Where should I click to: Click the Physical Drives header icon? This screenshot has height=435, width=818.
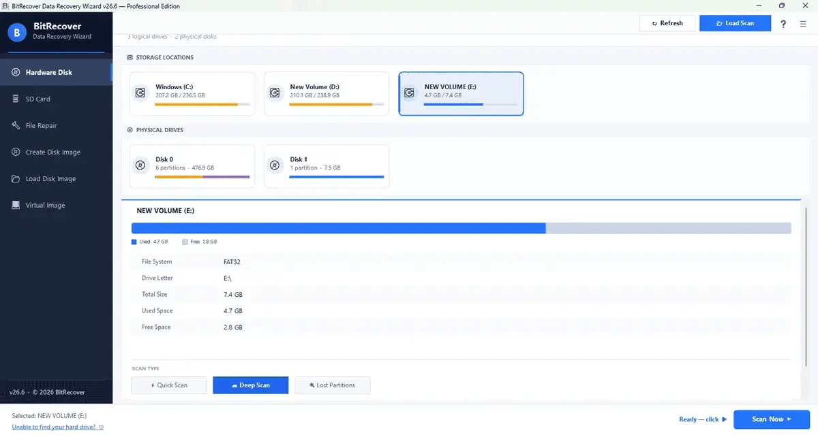[x=130, y=130]
